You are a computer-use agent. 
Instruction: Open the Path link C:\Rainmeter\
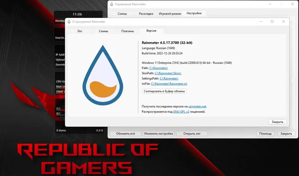click(158, 68)
